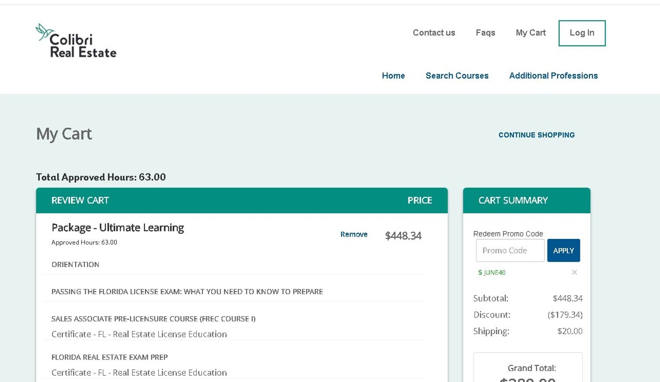660x382 pixels.
Task: Click the Redeem Promo Code label
Action: point(508,234)
